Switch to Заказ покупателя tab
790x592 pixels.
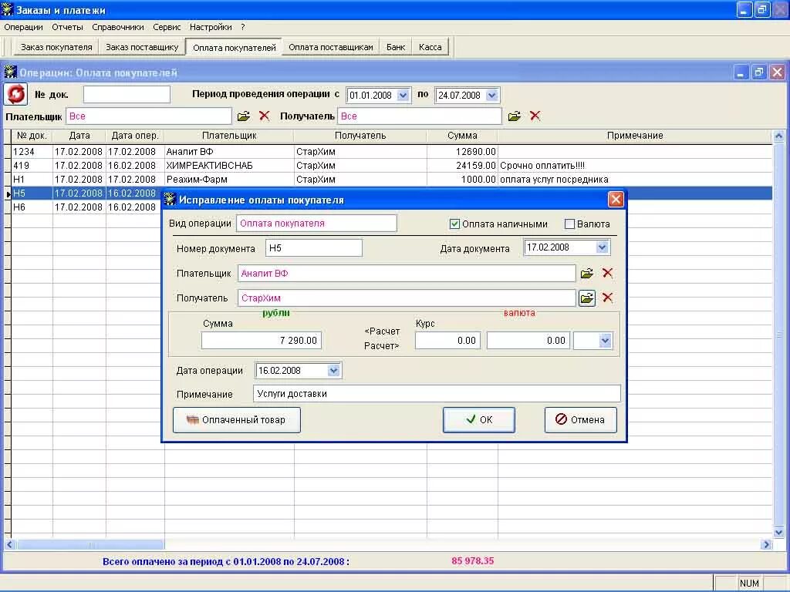coord(56,47)
